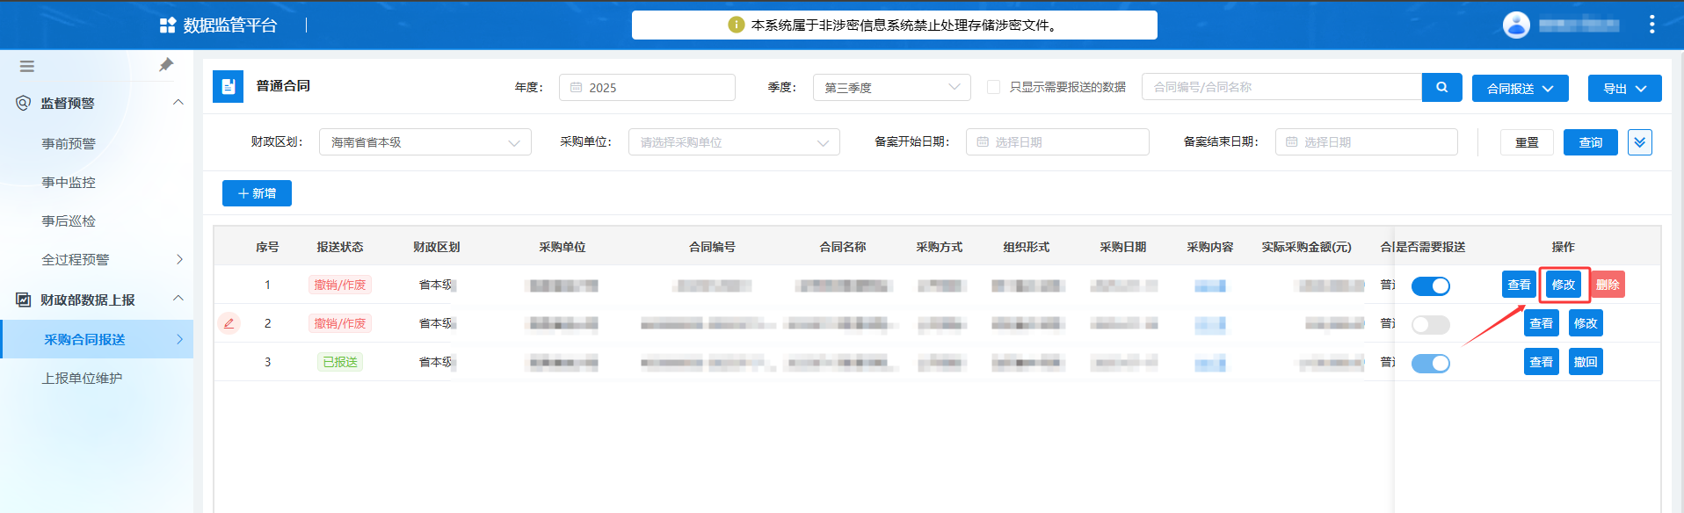Click the user avatar icon
The width and height of the screenshot is (1684, 513).
[x=1516, y=25]
